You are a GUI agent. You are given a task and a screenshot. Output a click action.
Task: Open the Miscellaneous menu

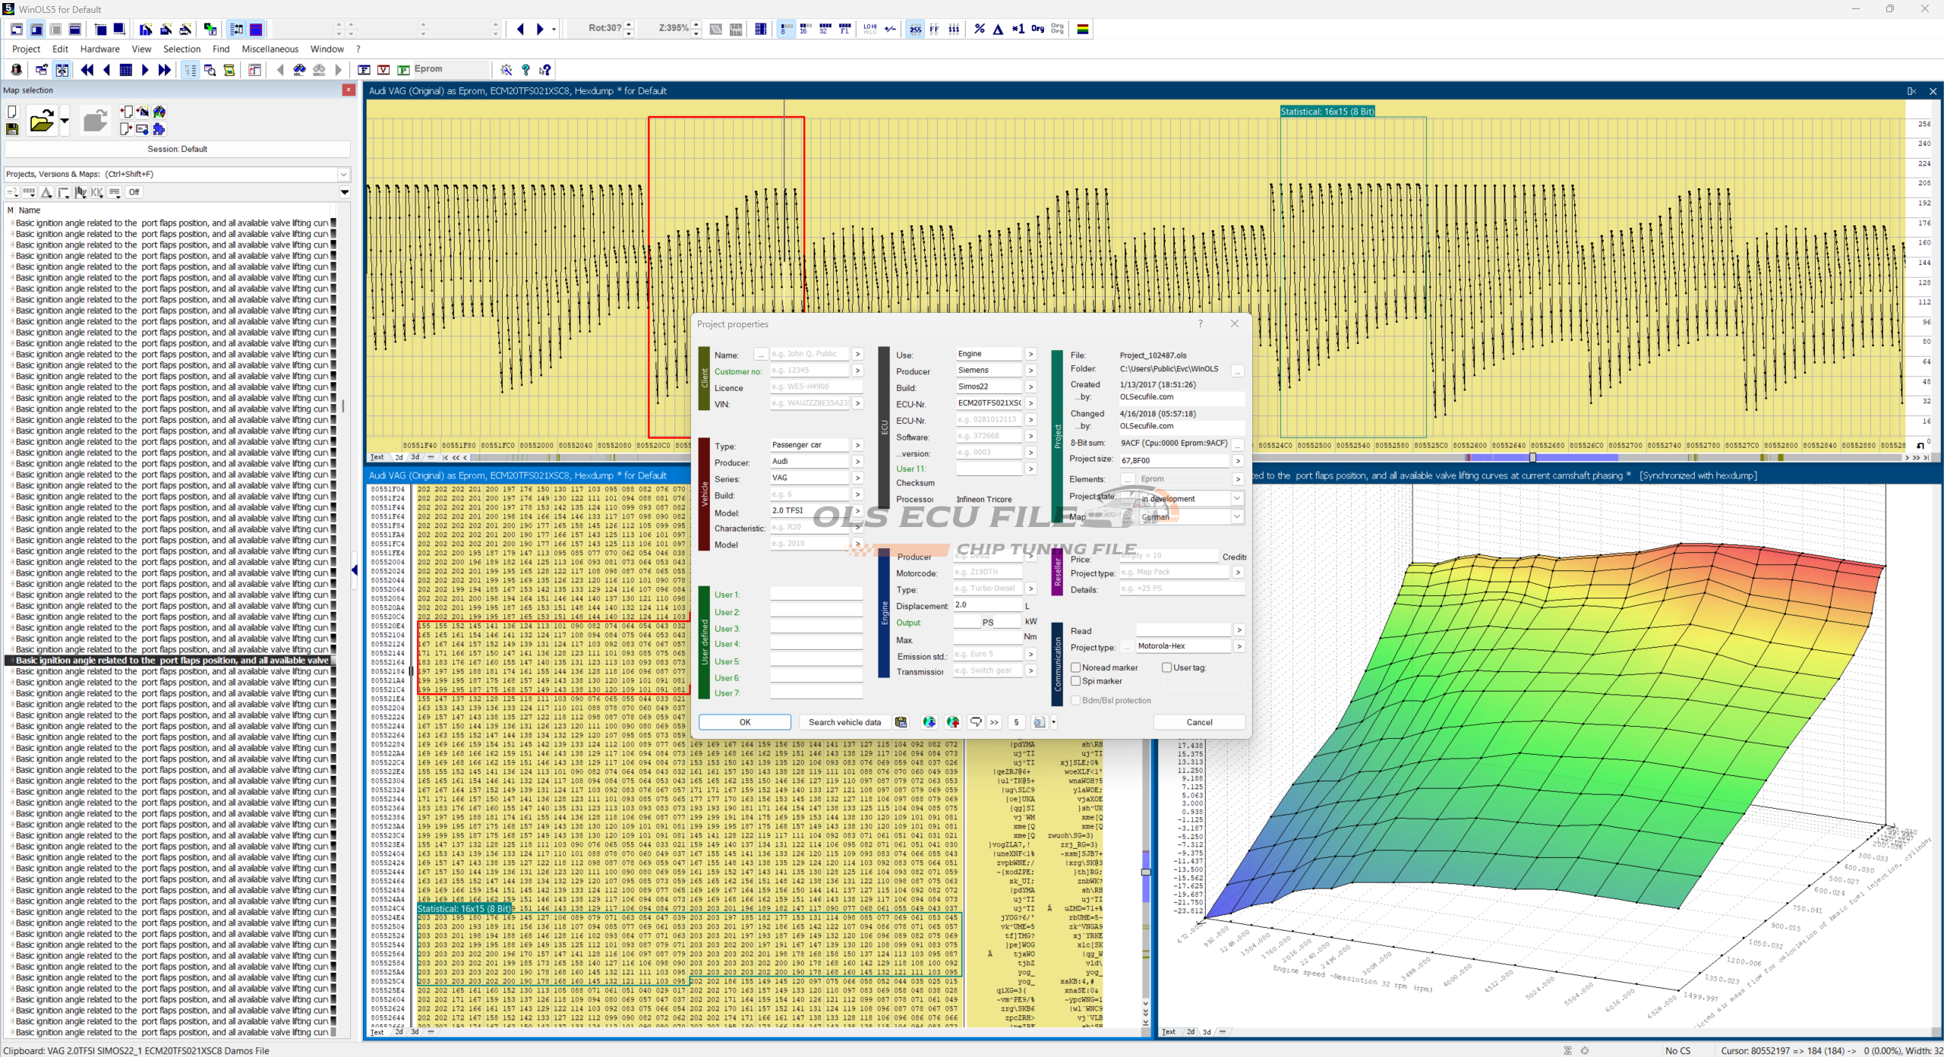270,49
